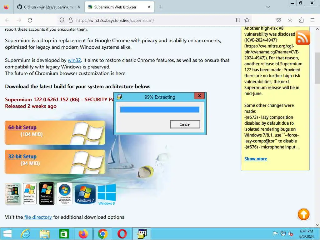Click the 32-bit Setup download link

click(22, 157)
